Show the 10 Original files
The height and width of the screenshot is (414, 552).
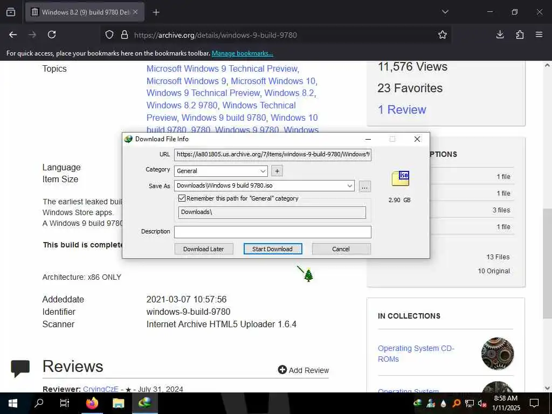[x=494, y=271]
